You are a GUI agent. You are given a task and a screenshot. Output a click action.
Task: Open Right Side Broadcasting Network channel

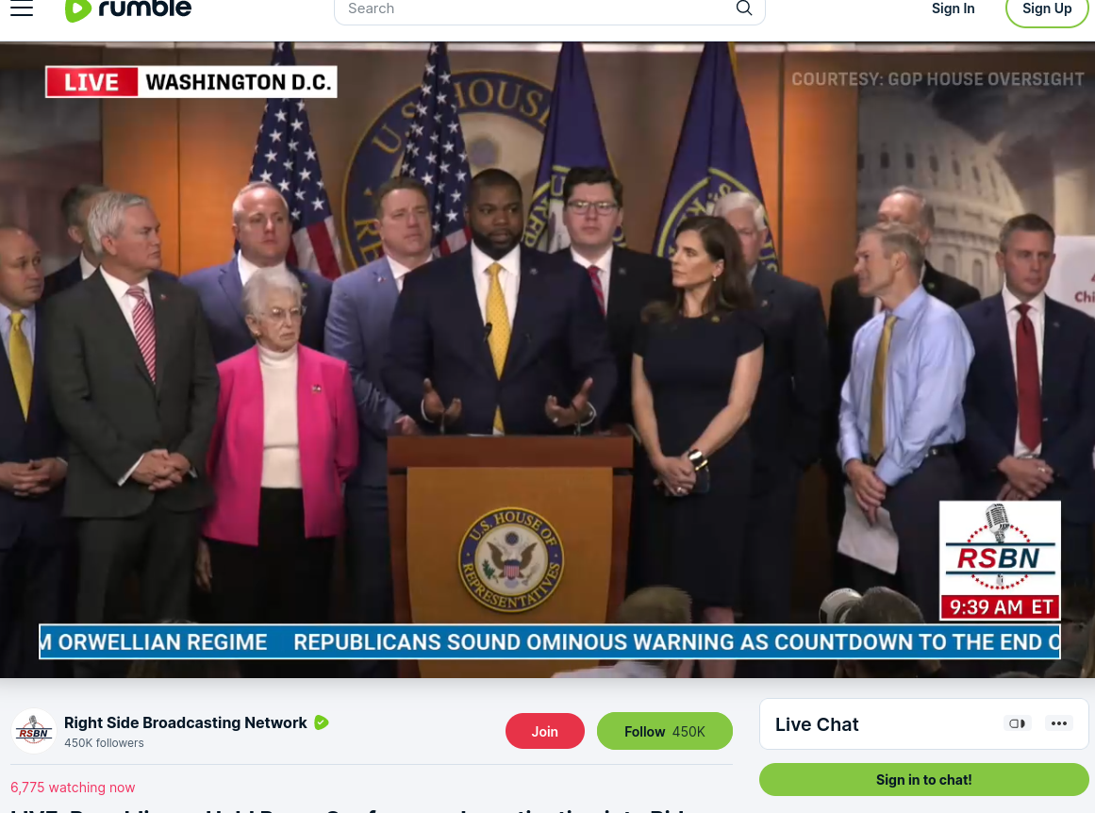pyautogui.click(x=185, y=722)
